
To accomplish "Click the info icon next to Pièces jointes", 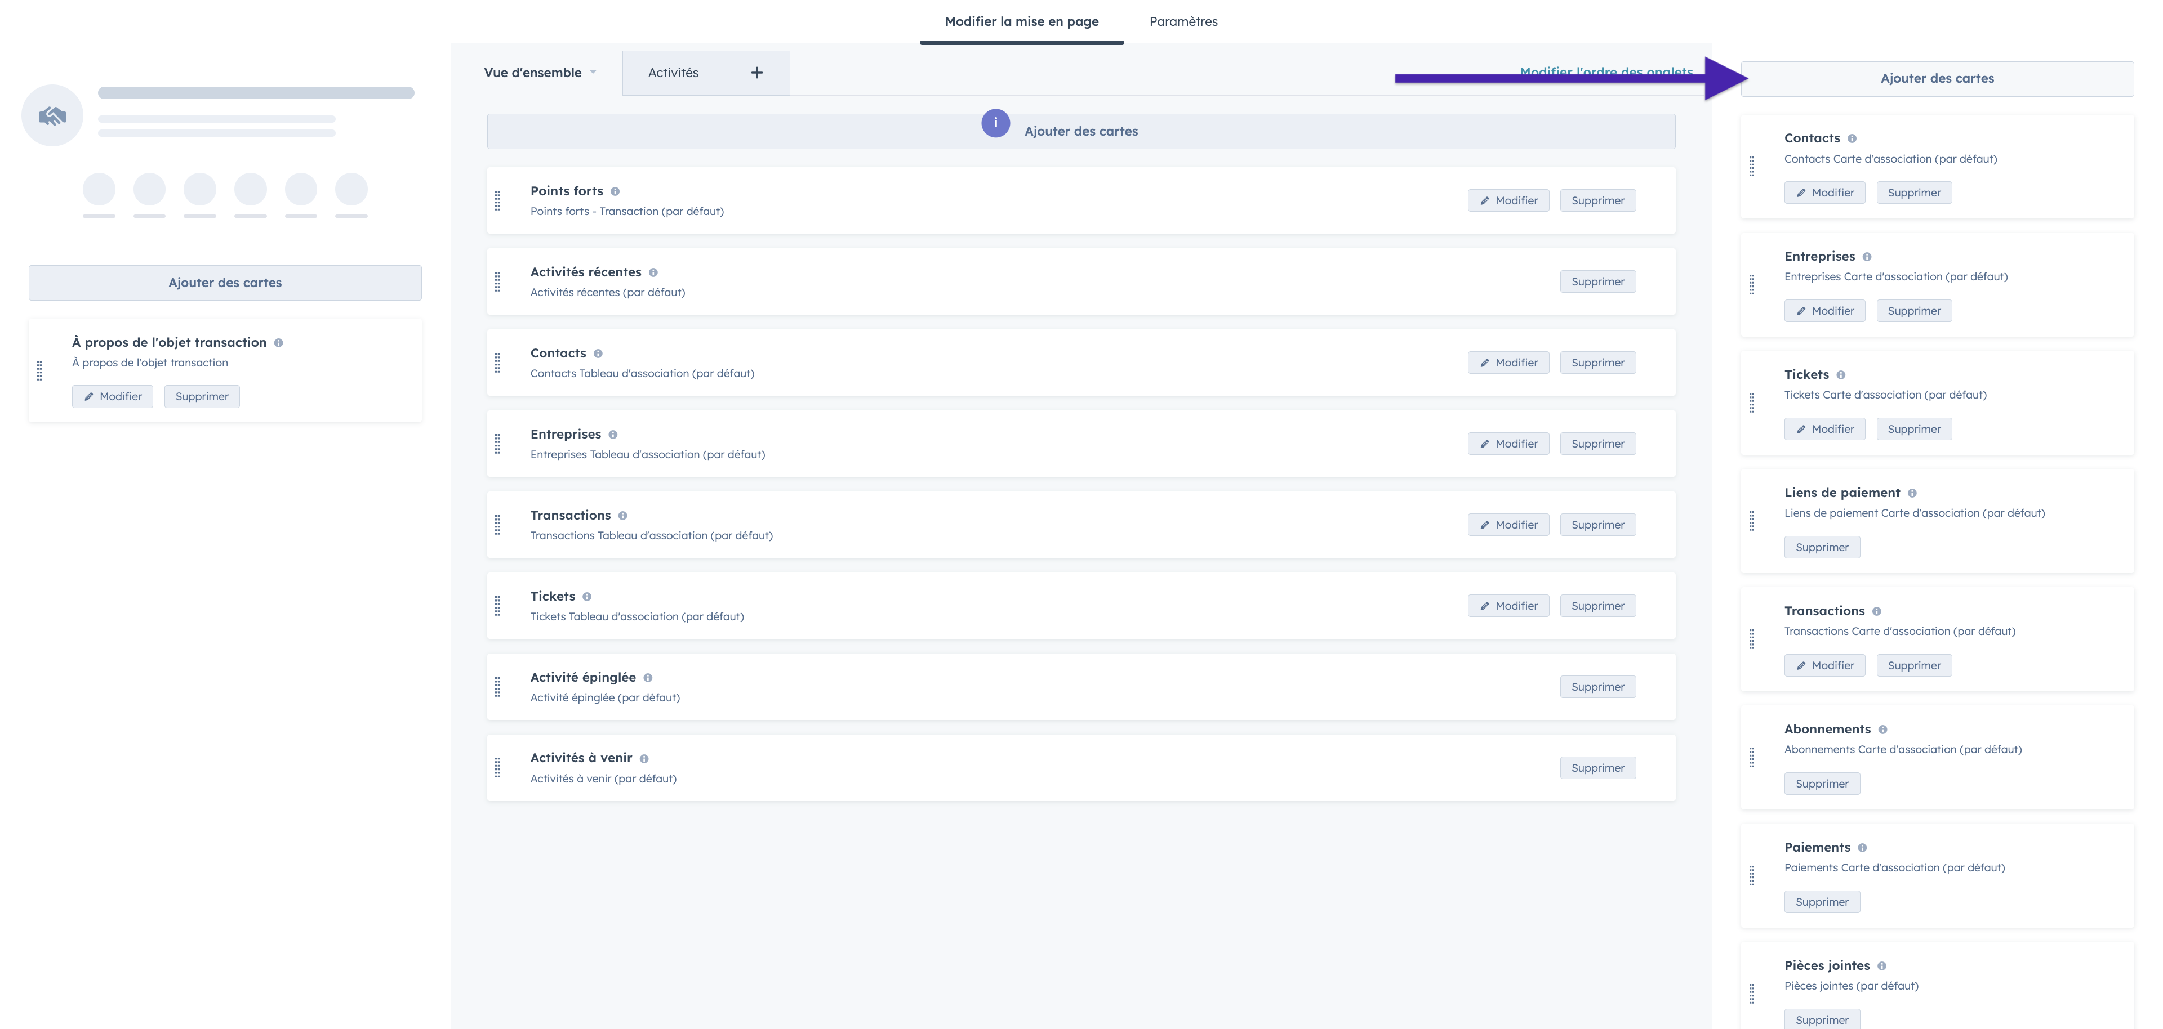I will pos(1882,966).
